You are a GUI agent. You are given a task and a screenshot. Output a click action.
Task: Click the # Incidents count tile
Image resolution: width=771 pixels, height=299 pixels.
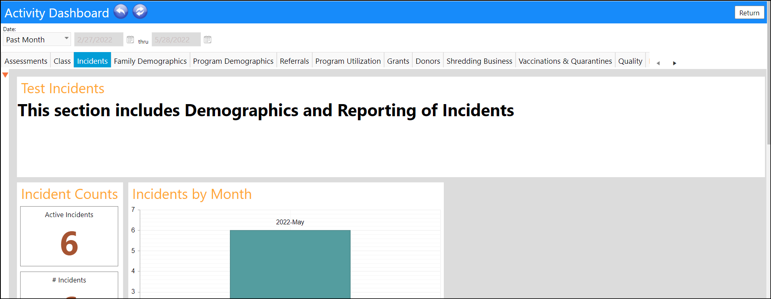point(69,285)
